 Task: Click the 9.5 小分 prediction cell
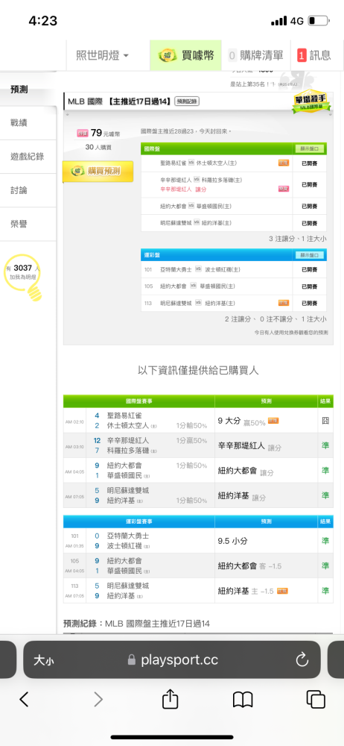(x=267, y=541)
